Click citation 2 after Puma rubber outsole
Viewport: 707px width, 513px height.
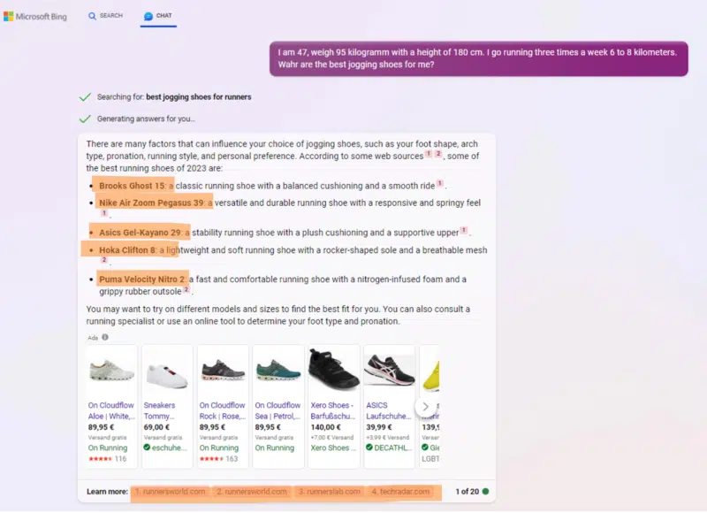[x=186, y=289]
